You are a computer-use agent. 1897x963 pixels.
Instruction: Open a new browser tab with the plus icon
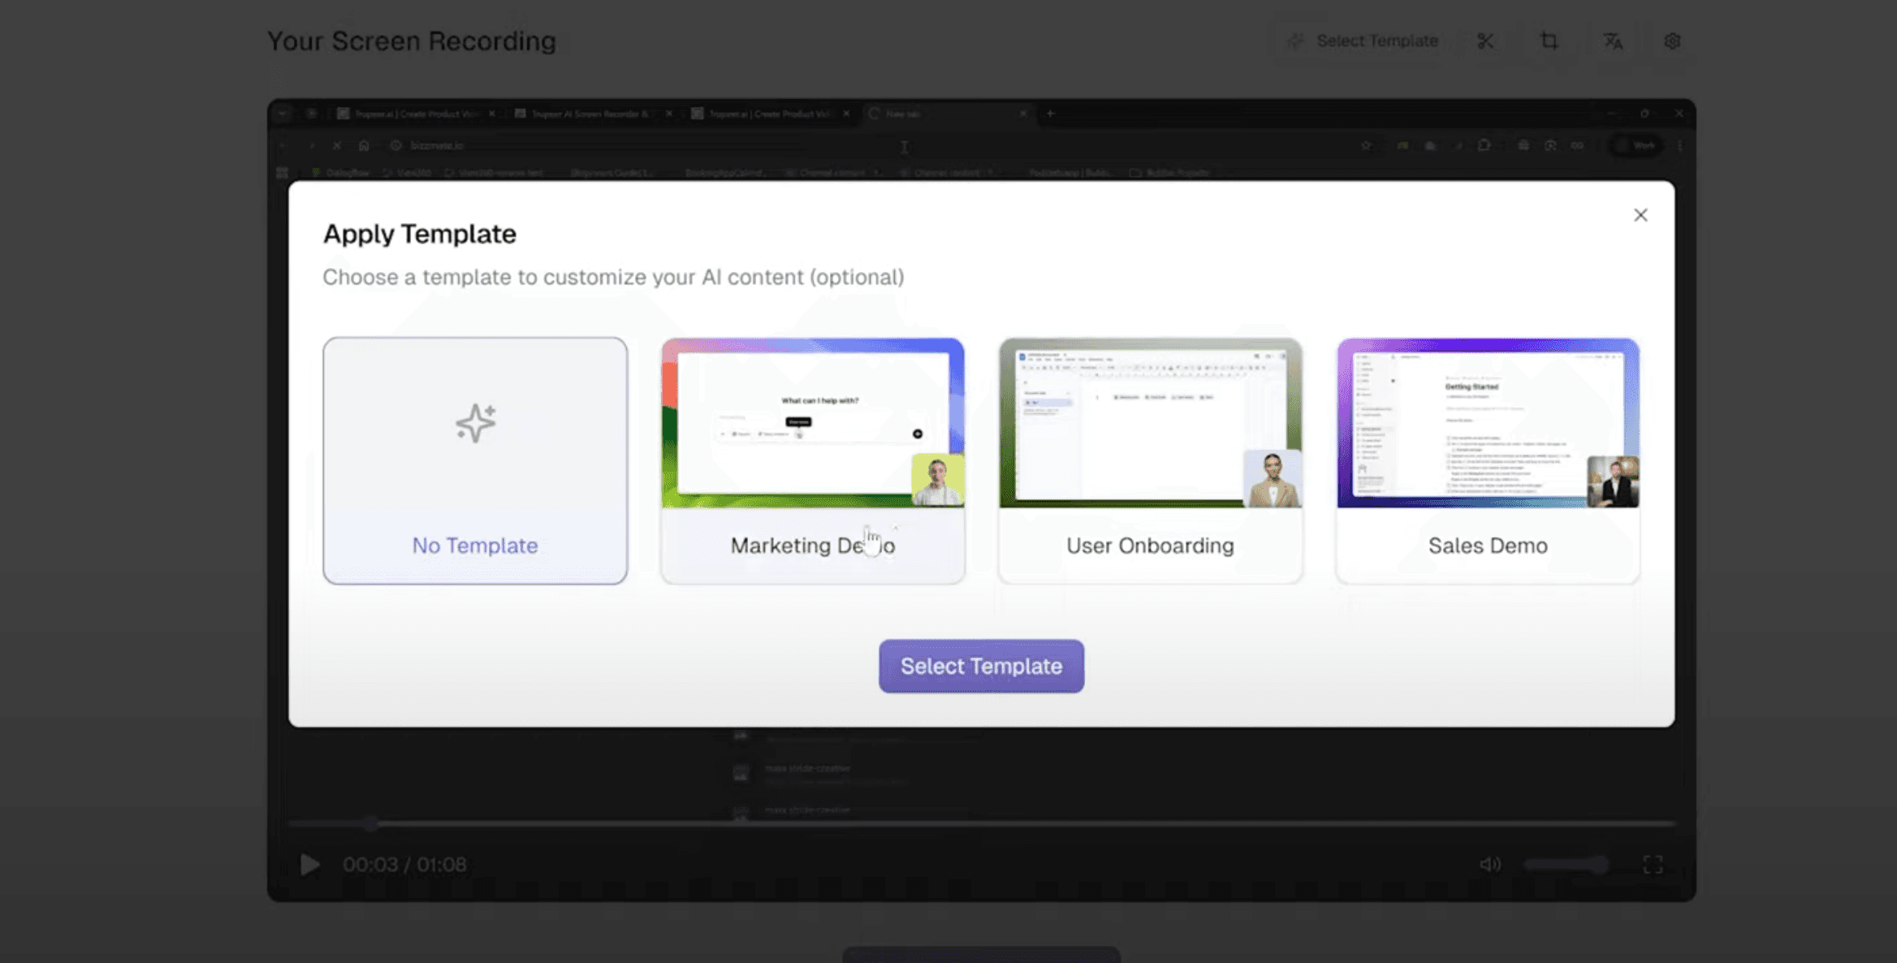(1049, 114)
